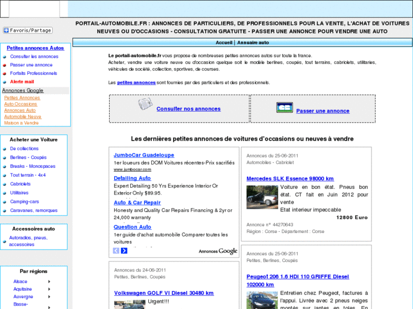The width and height of the screenshot is (413, 309).
Task: Click the plus icon in Favoris/Partage button
Action: [x=6, y=31]
